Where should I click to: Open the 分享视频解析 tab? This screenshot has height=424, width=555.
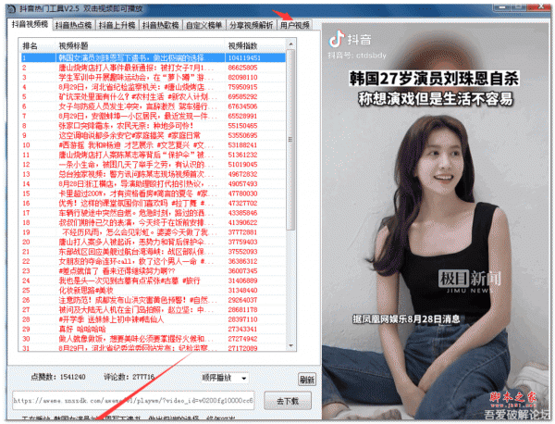[251, 25]
